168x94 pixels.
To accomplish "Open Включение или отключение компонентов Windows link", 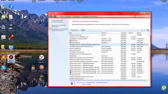I will tap(60, 30).
